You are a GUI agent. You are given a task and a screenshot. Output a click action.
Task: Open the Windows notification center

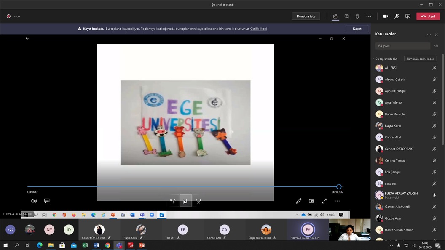[438, 245]
